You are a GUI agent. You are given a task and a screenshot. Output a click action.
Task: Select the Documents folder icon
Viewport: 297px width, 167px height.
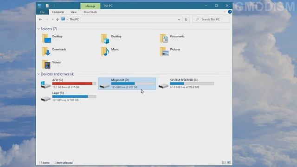point(164,39)
